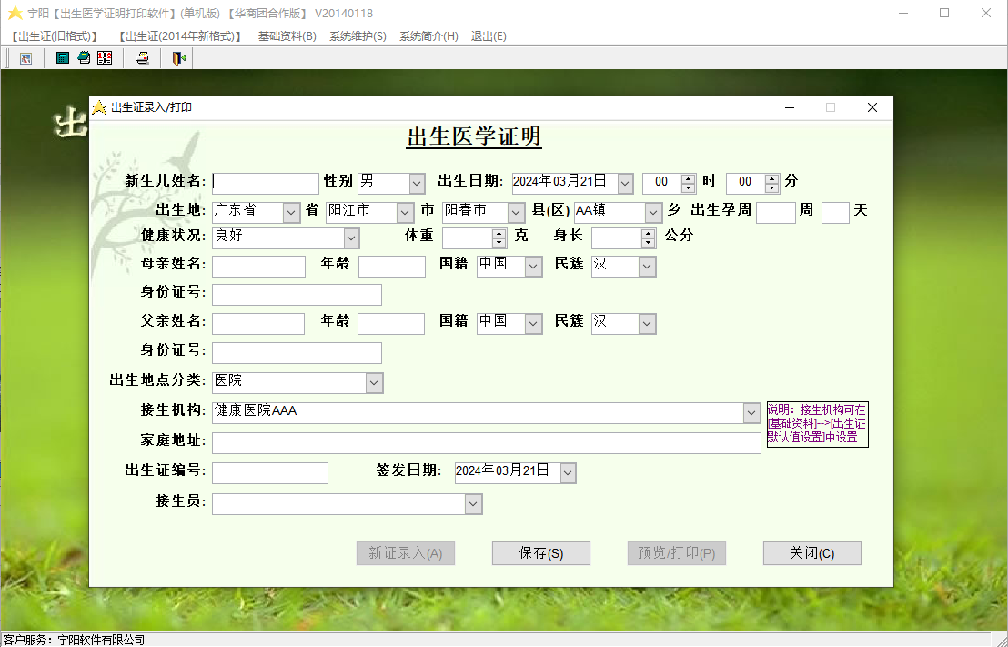Increase 体重 weight with up arrow

click(499, 234)
